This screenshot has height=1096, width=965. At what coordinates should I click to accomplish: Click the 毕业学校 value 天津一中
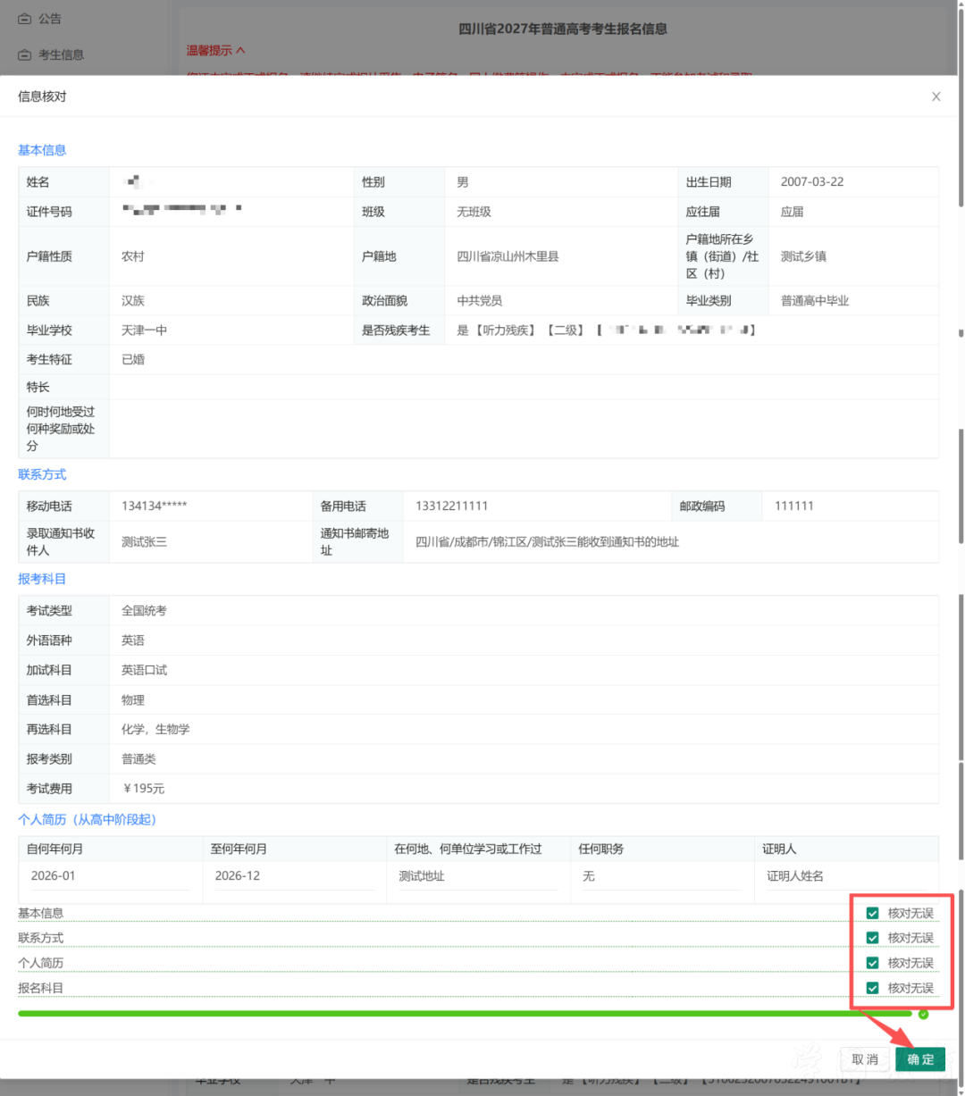click(x=144, y=330)
